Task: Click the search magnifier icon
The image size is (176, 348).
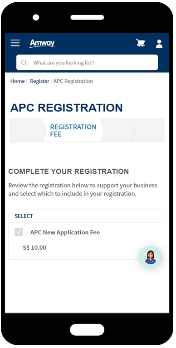Action: (24, 63)
